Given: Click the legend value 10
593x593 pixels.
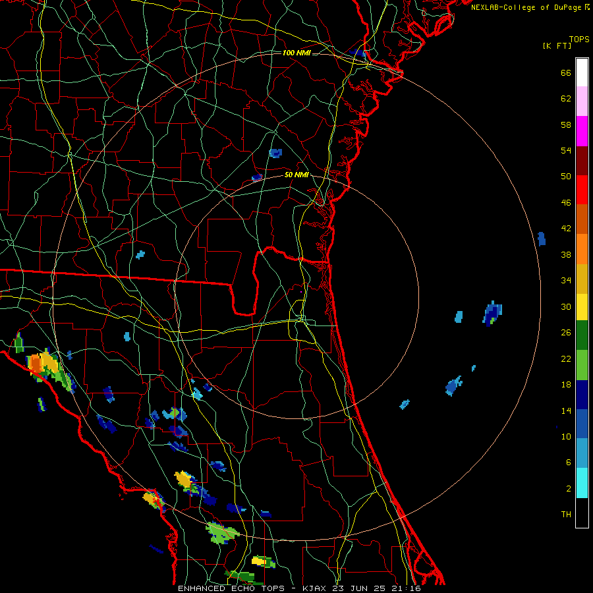Looking at the screenshot, I should pos(566,437).
